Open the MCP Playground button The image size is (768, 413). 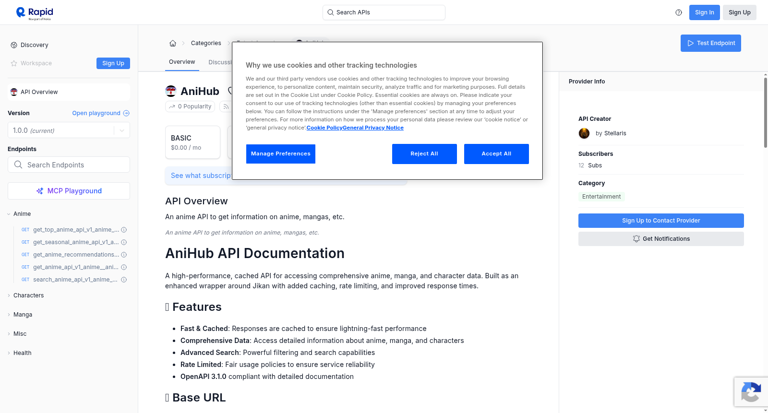point(69,191)
